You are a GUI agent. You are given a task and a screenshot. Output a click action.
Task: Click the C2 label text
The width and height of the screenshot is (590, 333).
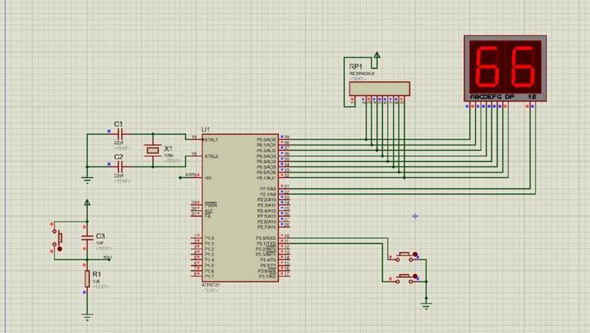119,157
